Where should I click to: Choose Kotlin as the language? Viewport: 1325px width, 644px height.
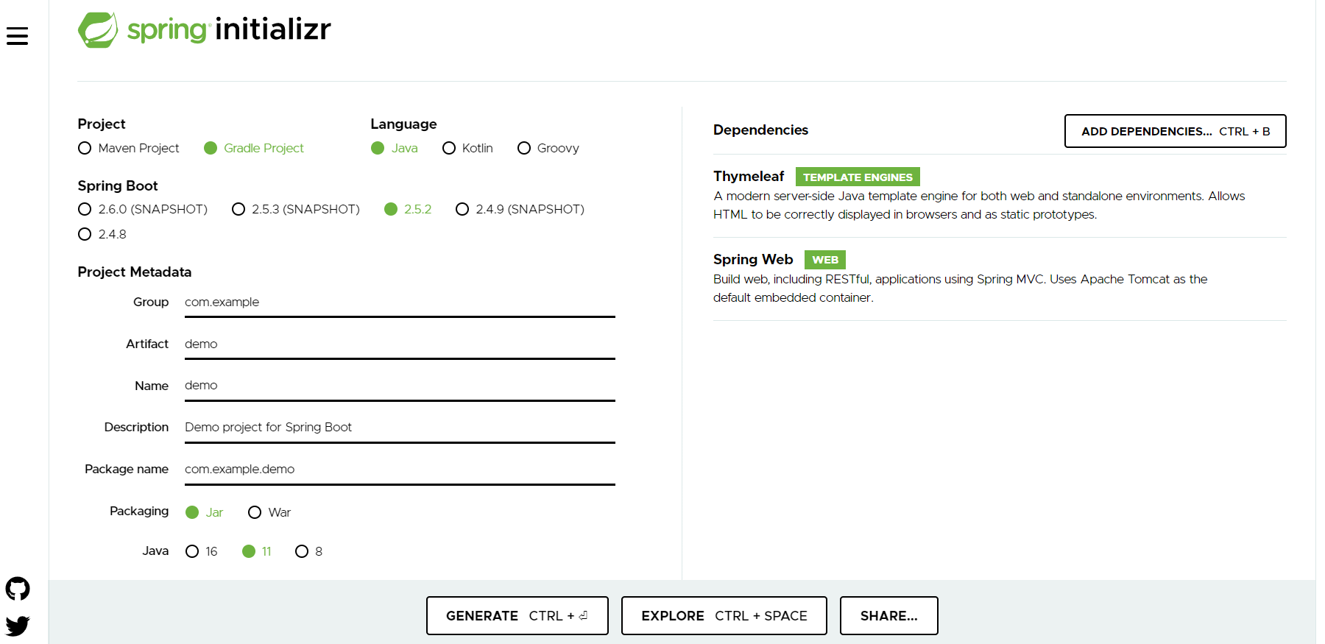tap(467, 148)
